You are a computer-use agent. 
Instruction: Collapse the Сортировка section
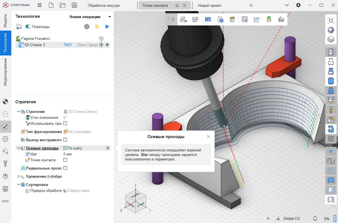19,185
